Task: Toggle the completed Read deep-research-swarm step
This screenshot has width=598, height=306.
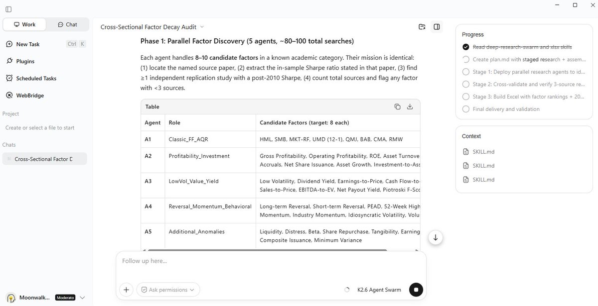Action: tap(466, 47)
